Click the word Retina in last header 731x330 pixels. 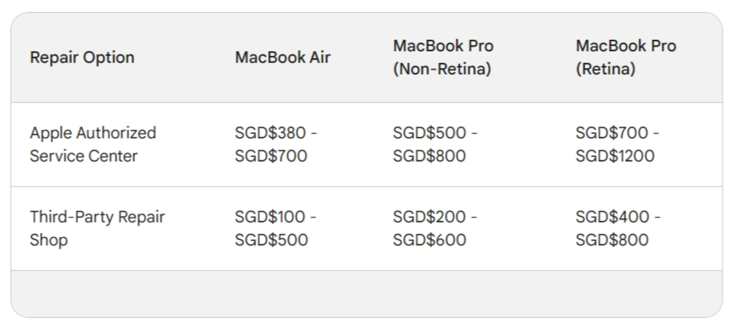[x=605, y=69]
